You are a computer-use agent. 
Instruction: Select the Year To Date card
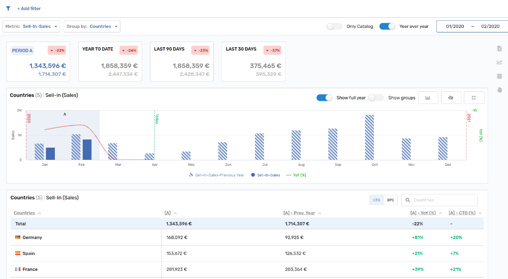point(110,61)
